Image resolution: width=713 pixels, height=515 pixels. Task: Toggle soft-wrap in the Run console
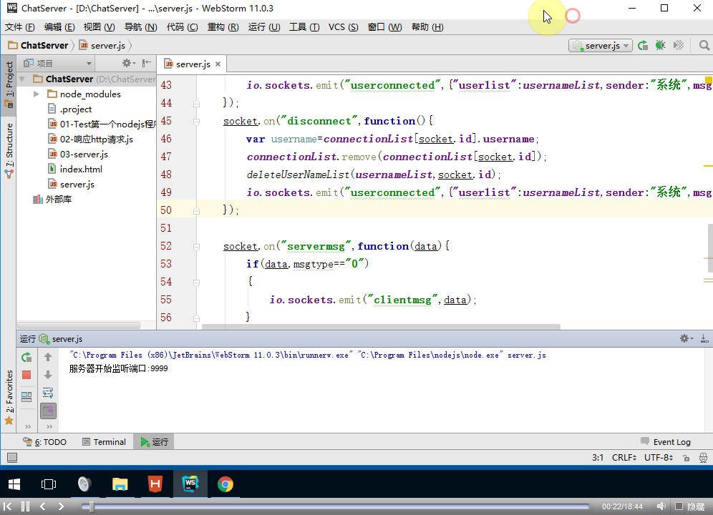point(48,393)
